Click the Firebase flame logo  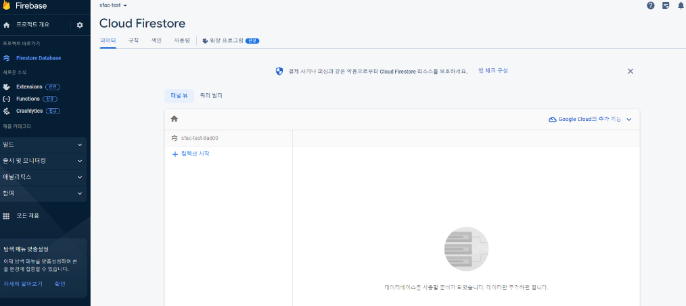(x=6, y=5)
